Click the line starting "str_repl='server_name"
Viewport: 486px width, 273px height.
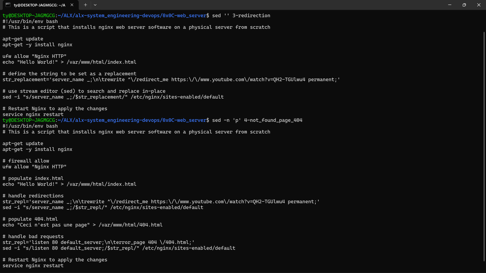click(x=161, y=201)
